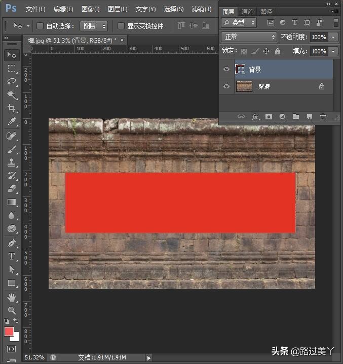Select the Eyedropper tool
Screen dimensions: 343x364
pyautogui.click(x=12, y=121)
